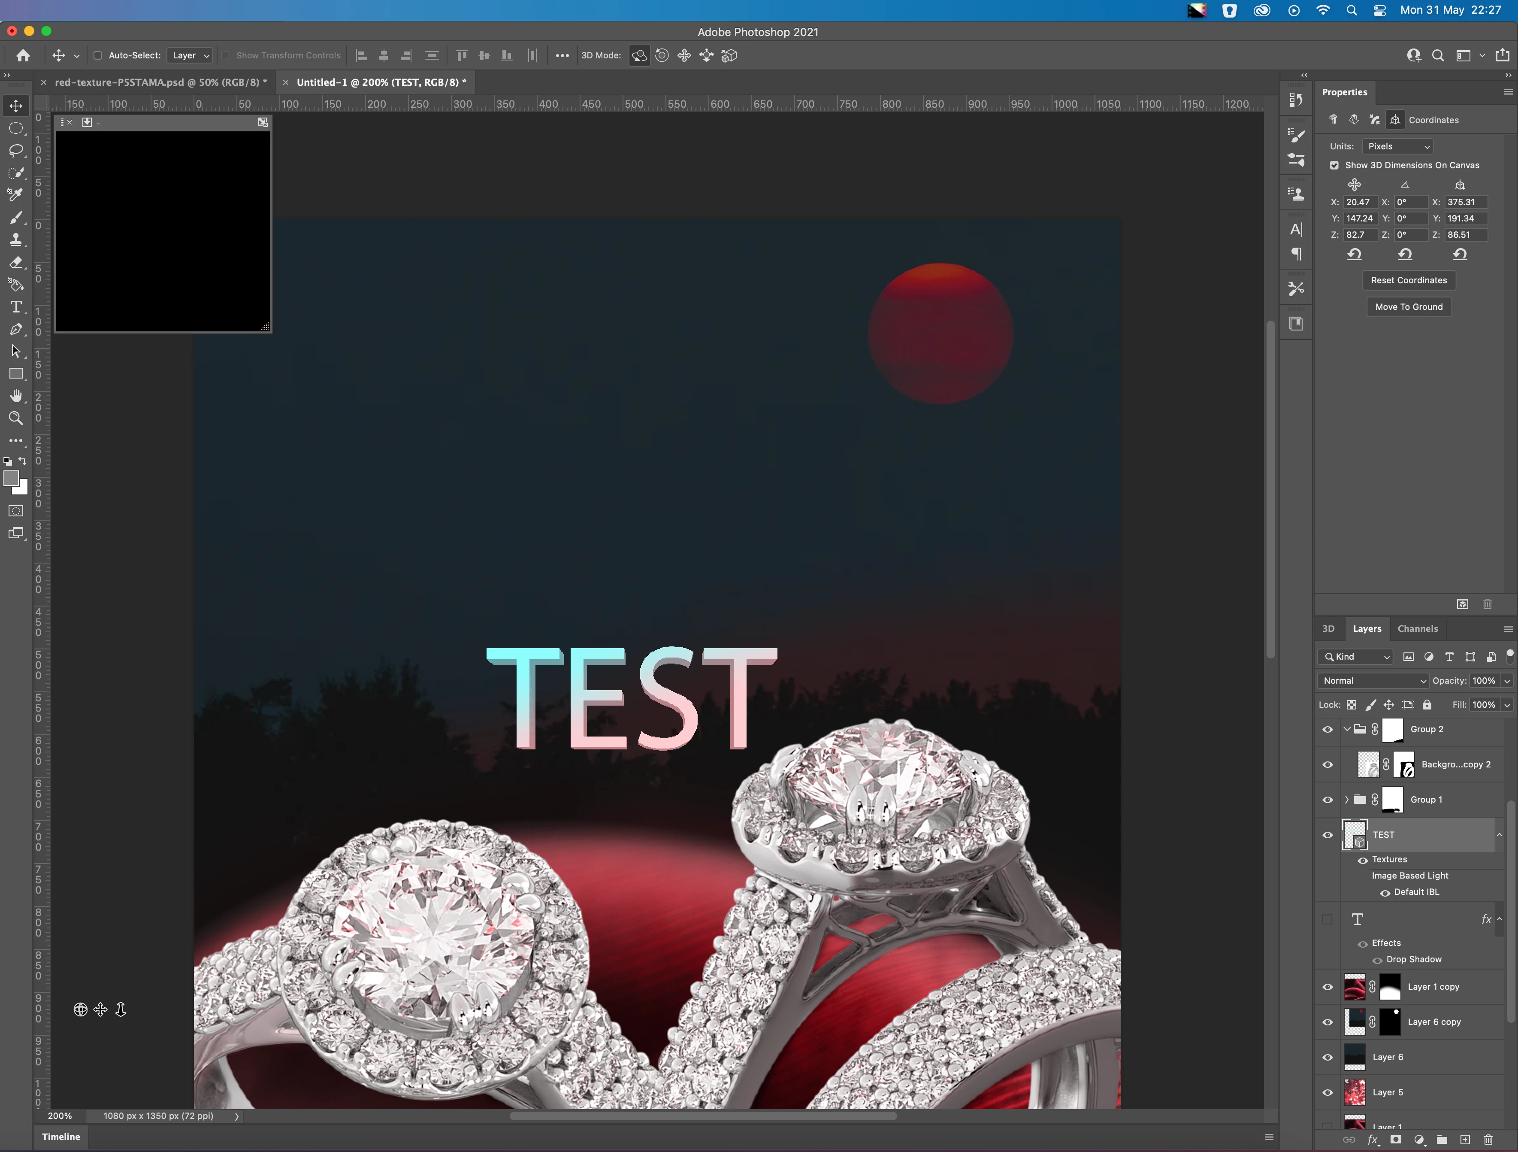
Task: Open the Units Pixels dropdown
Action: 1398,146
